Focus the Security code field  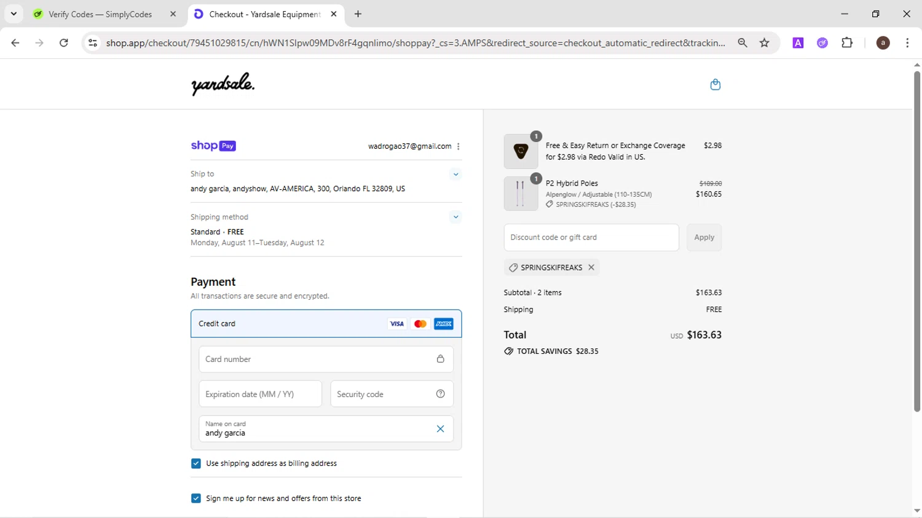392,394
